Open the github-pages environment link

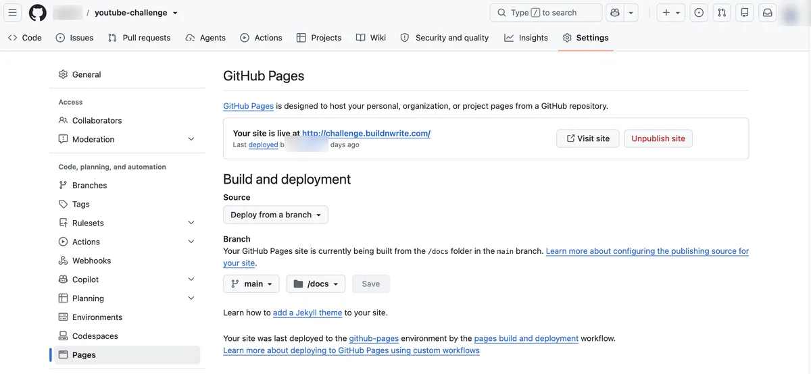tap(374, 338)
